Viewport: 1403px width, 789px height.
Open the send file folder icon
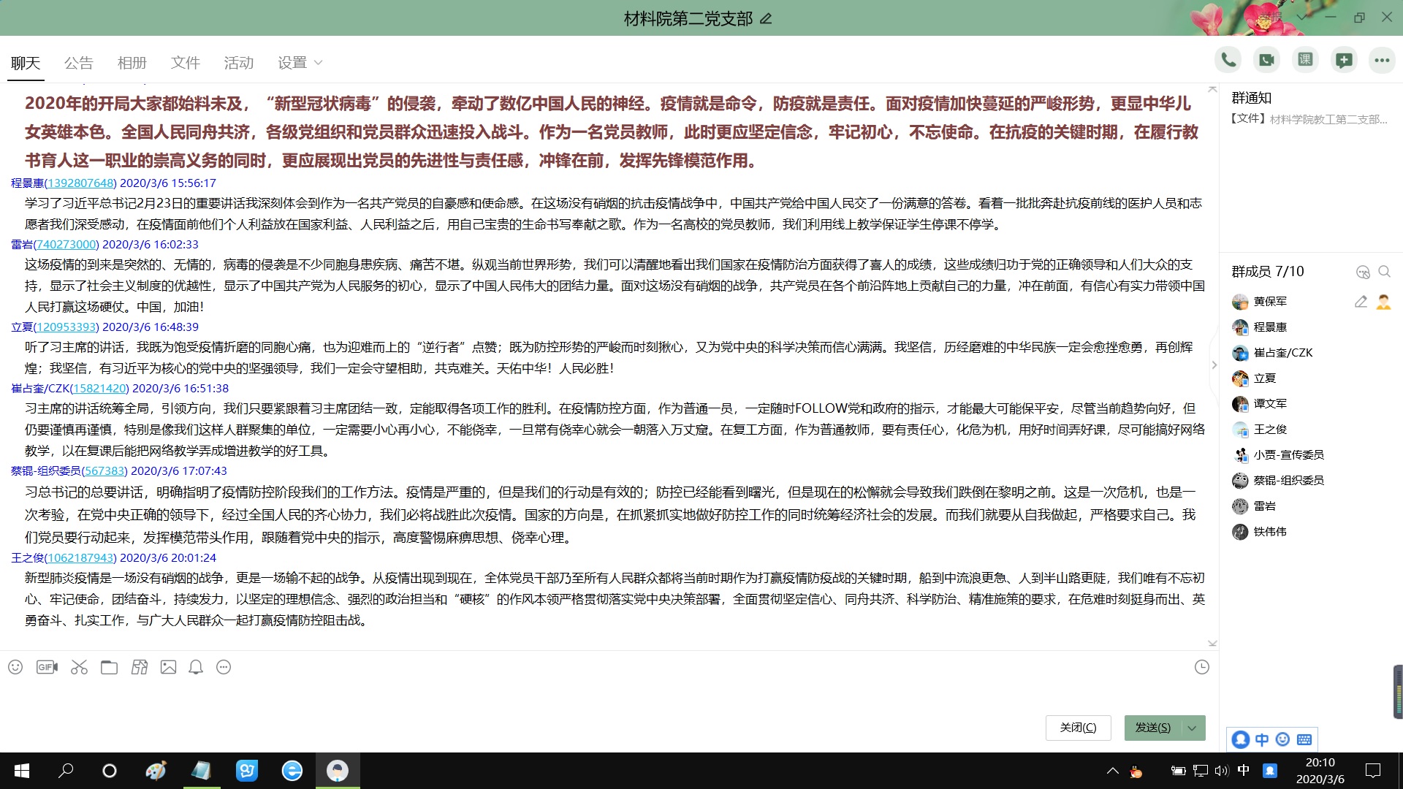click(x=109, y=667)
